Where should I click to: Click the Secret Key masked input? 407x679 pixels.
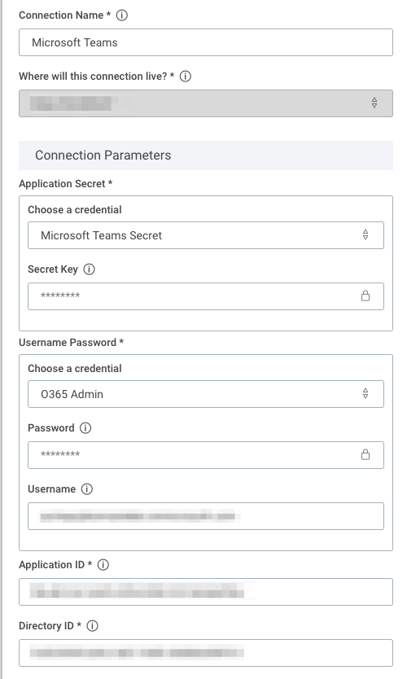(x=206, y=296)
